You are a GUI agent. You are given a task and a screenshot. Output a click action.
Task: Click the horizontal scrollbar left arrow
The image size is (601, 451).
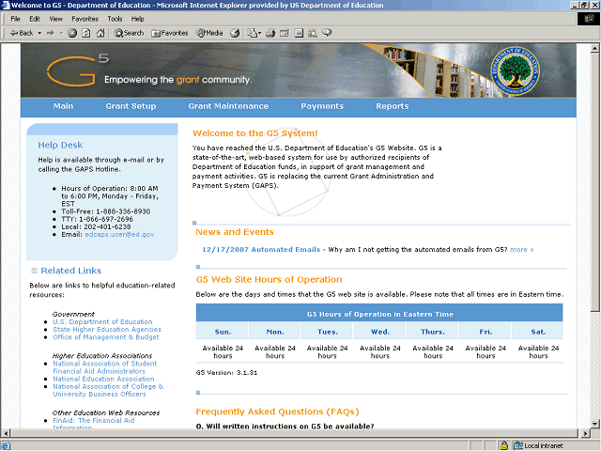click(5, 433)
